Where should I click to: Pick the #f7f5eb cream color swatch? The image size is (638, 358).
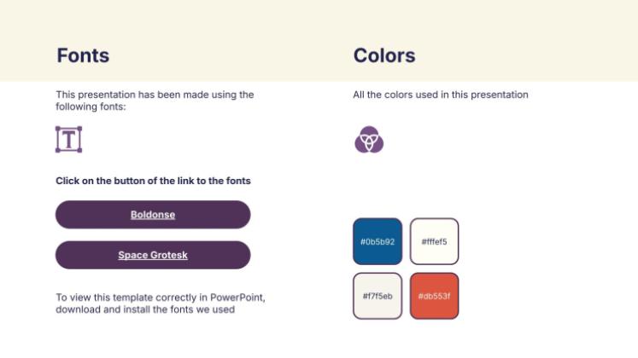(x=378, y=296)
